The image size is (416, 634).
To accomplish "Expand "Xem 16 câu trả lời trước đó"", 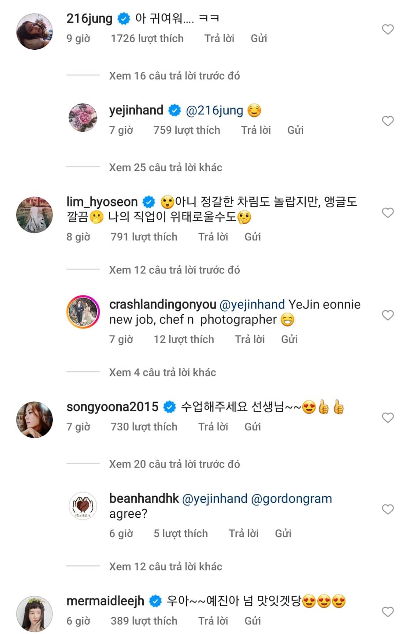I will coord(174,76).
